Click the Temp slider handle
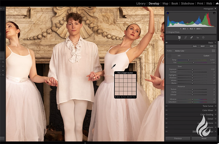The height and width of the screenshot is (144, 219). 188,60
